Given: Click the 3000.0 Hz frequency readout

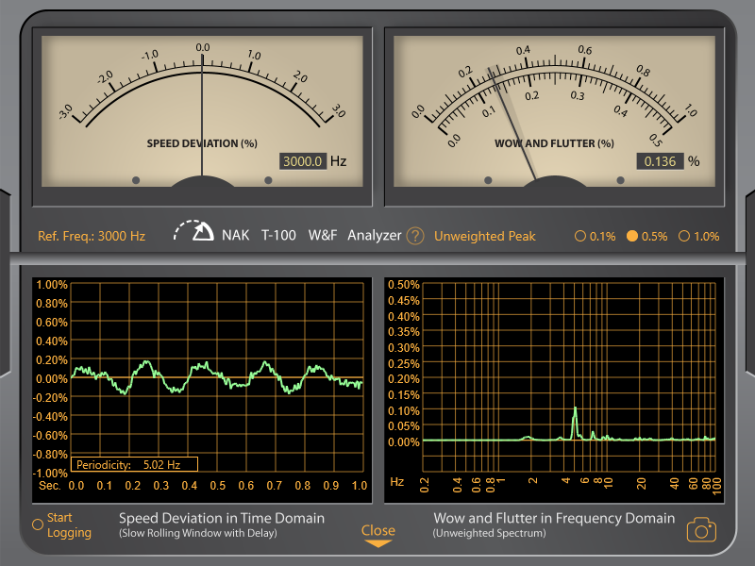Looking at the screenshot, I should (x=303, y=161).
